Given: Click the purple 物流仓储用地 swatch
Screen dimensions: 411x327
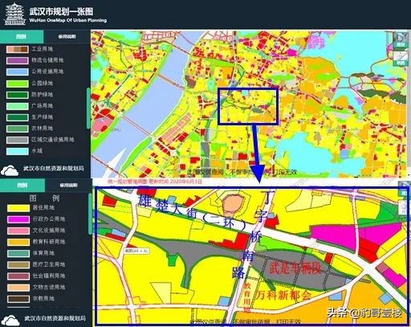Looking at the screenshot, I should (18, 60).
